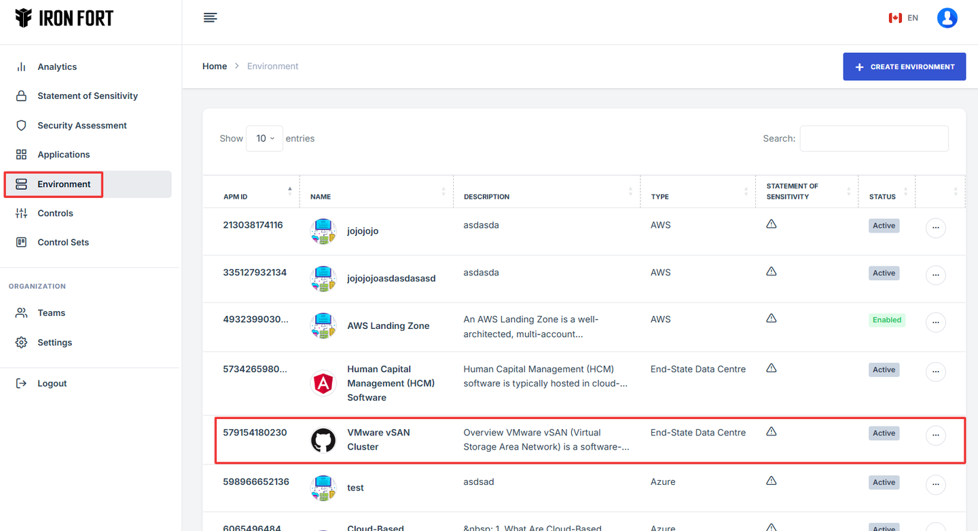Go to Security Assessment in sidebar
This screenshot has width=978, height=531.
point(82,125)
